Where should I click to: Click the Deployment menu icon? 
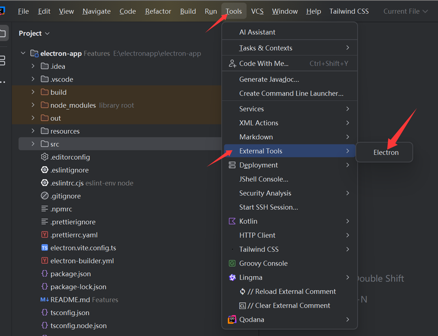[x=232, y=165]
